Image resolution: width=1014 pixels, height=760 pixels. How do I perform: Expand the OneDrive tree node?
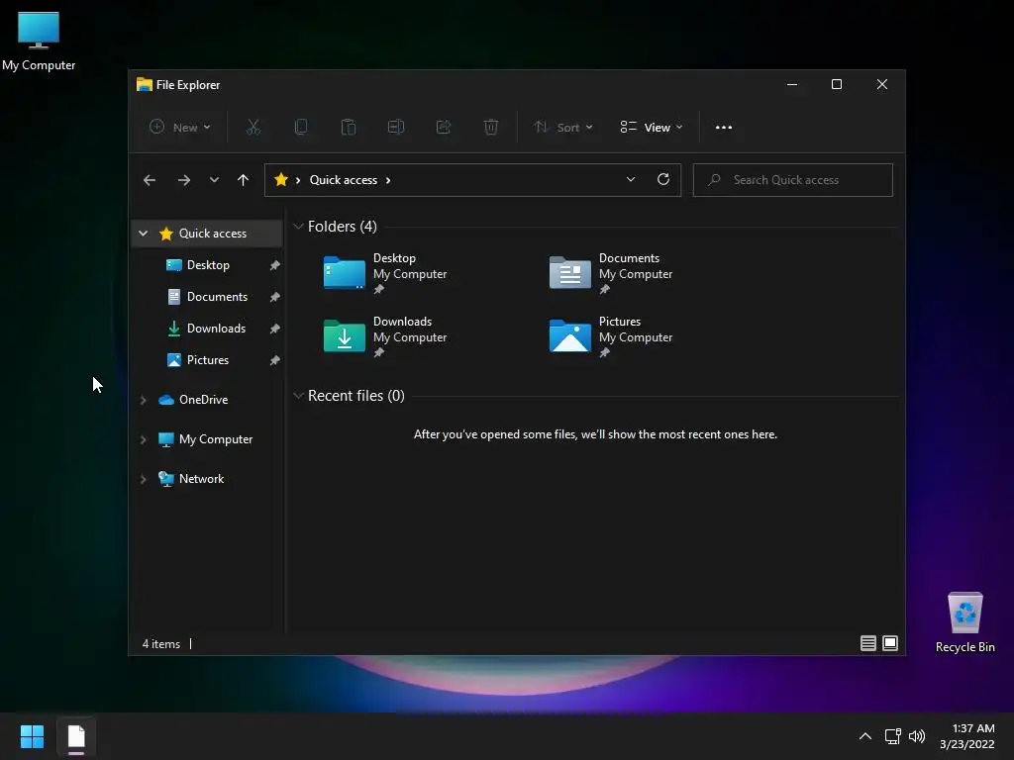coord(143,400)
